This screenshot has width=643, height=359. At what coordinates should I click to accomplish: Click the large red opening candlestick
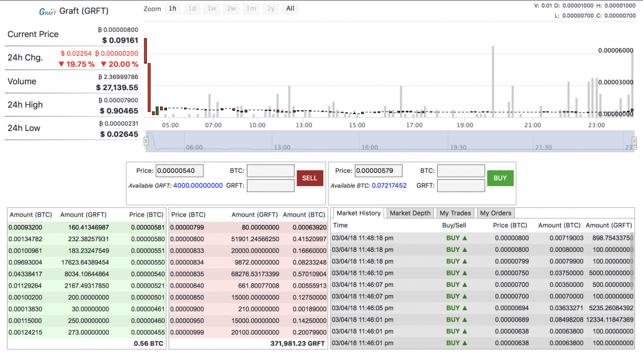[x=146, y=51]
